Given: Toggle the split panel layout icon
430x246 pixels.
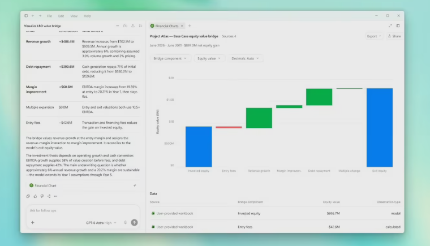Looking at the screenshot, I should pyautogui.click(x=398, y=26).
